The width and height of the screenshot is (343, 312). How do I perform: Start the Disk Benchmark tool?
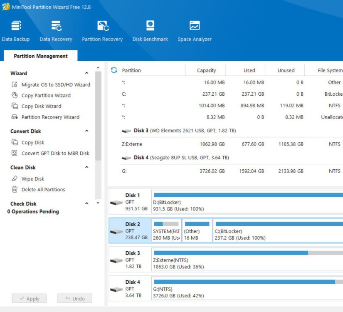tap(150, 31)
